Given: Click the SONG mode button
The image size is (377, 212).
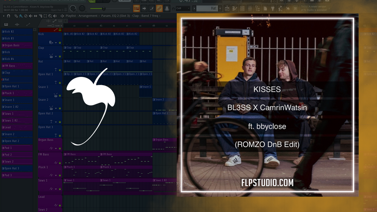Looking at the screenshot, I should click(92, 2).
